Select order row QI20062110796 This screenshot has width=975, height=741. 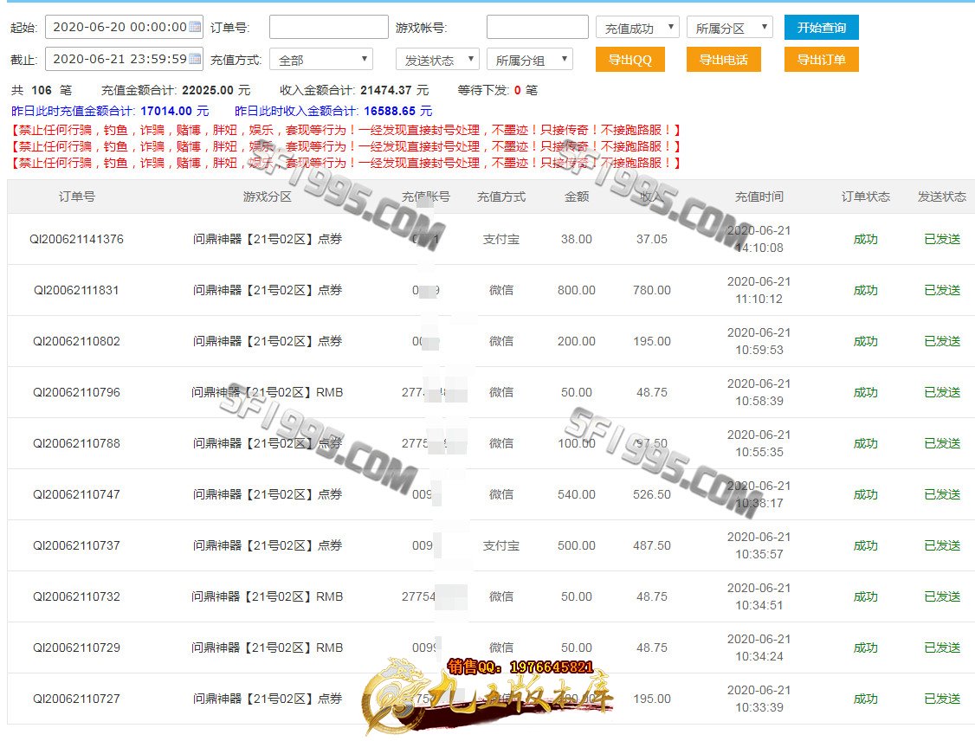(77, 392)
